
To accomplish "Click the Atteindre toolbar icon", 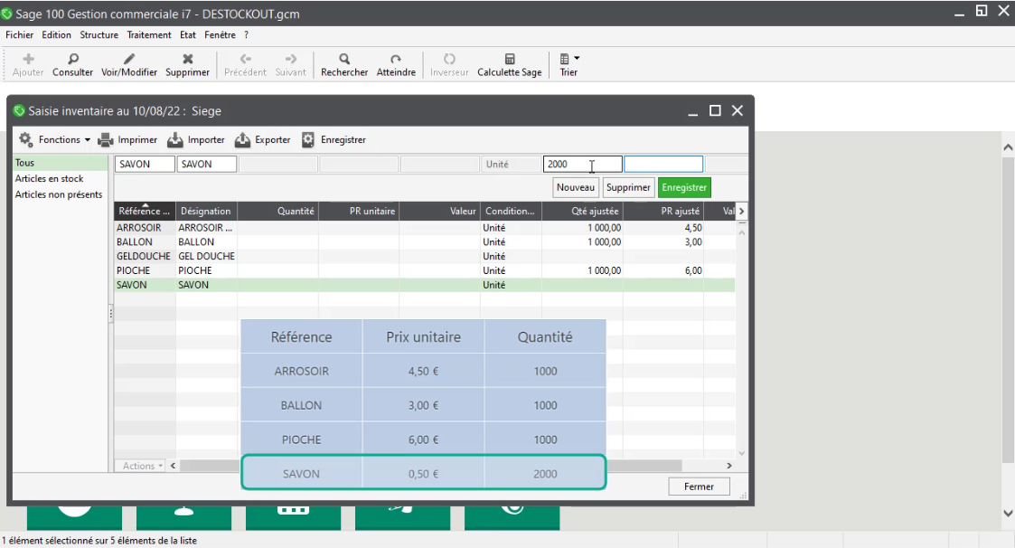I will pyautogui.click(x=396, y=61).
